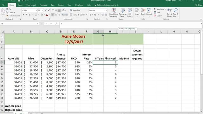Collapse the ribbon with the chevron
This screenshot has width=203, height=114.
click(x=201, y=19)
